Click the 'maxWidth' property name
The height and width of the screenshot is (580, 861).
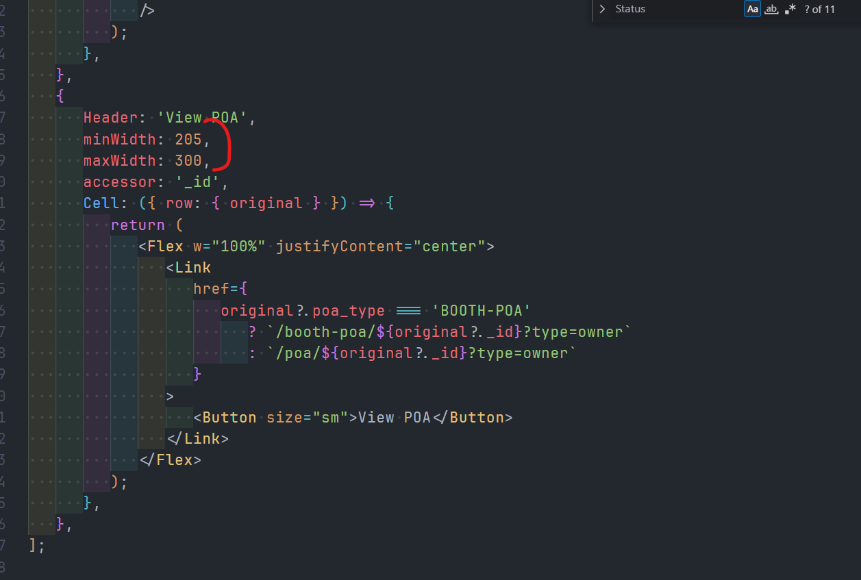coord(120,161)
